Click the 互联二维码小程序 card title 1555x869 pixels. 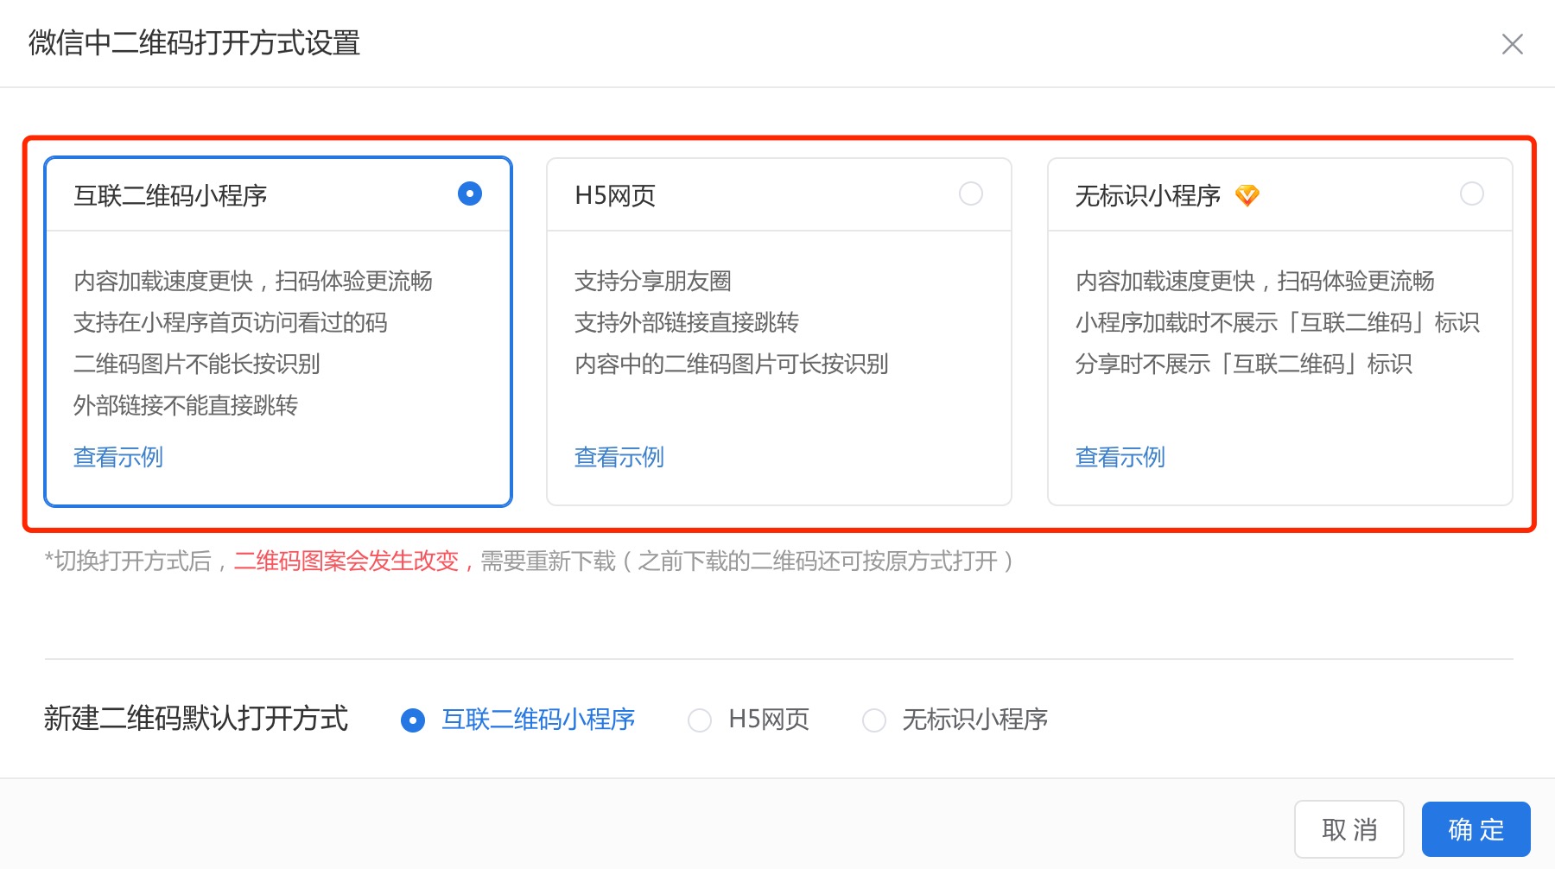pos(170,196)
